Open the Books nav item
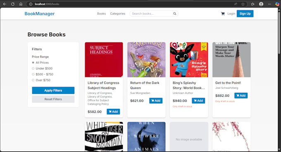 click(101, 14)
